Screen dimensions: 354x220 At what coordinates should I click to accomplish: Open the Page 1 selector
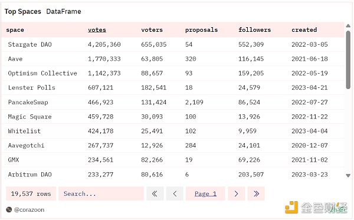pyautogui.click(x=205, y=193)
